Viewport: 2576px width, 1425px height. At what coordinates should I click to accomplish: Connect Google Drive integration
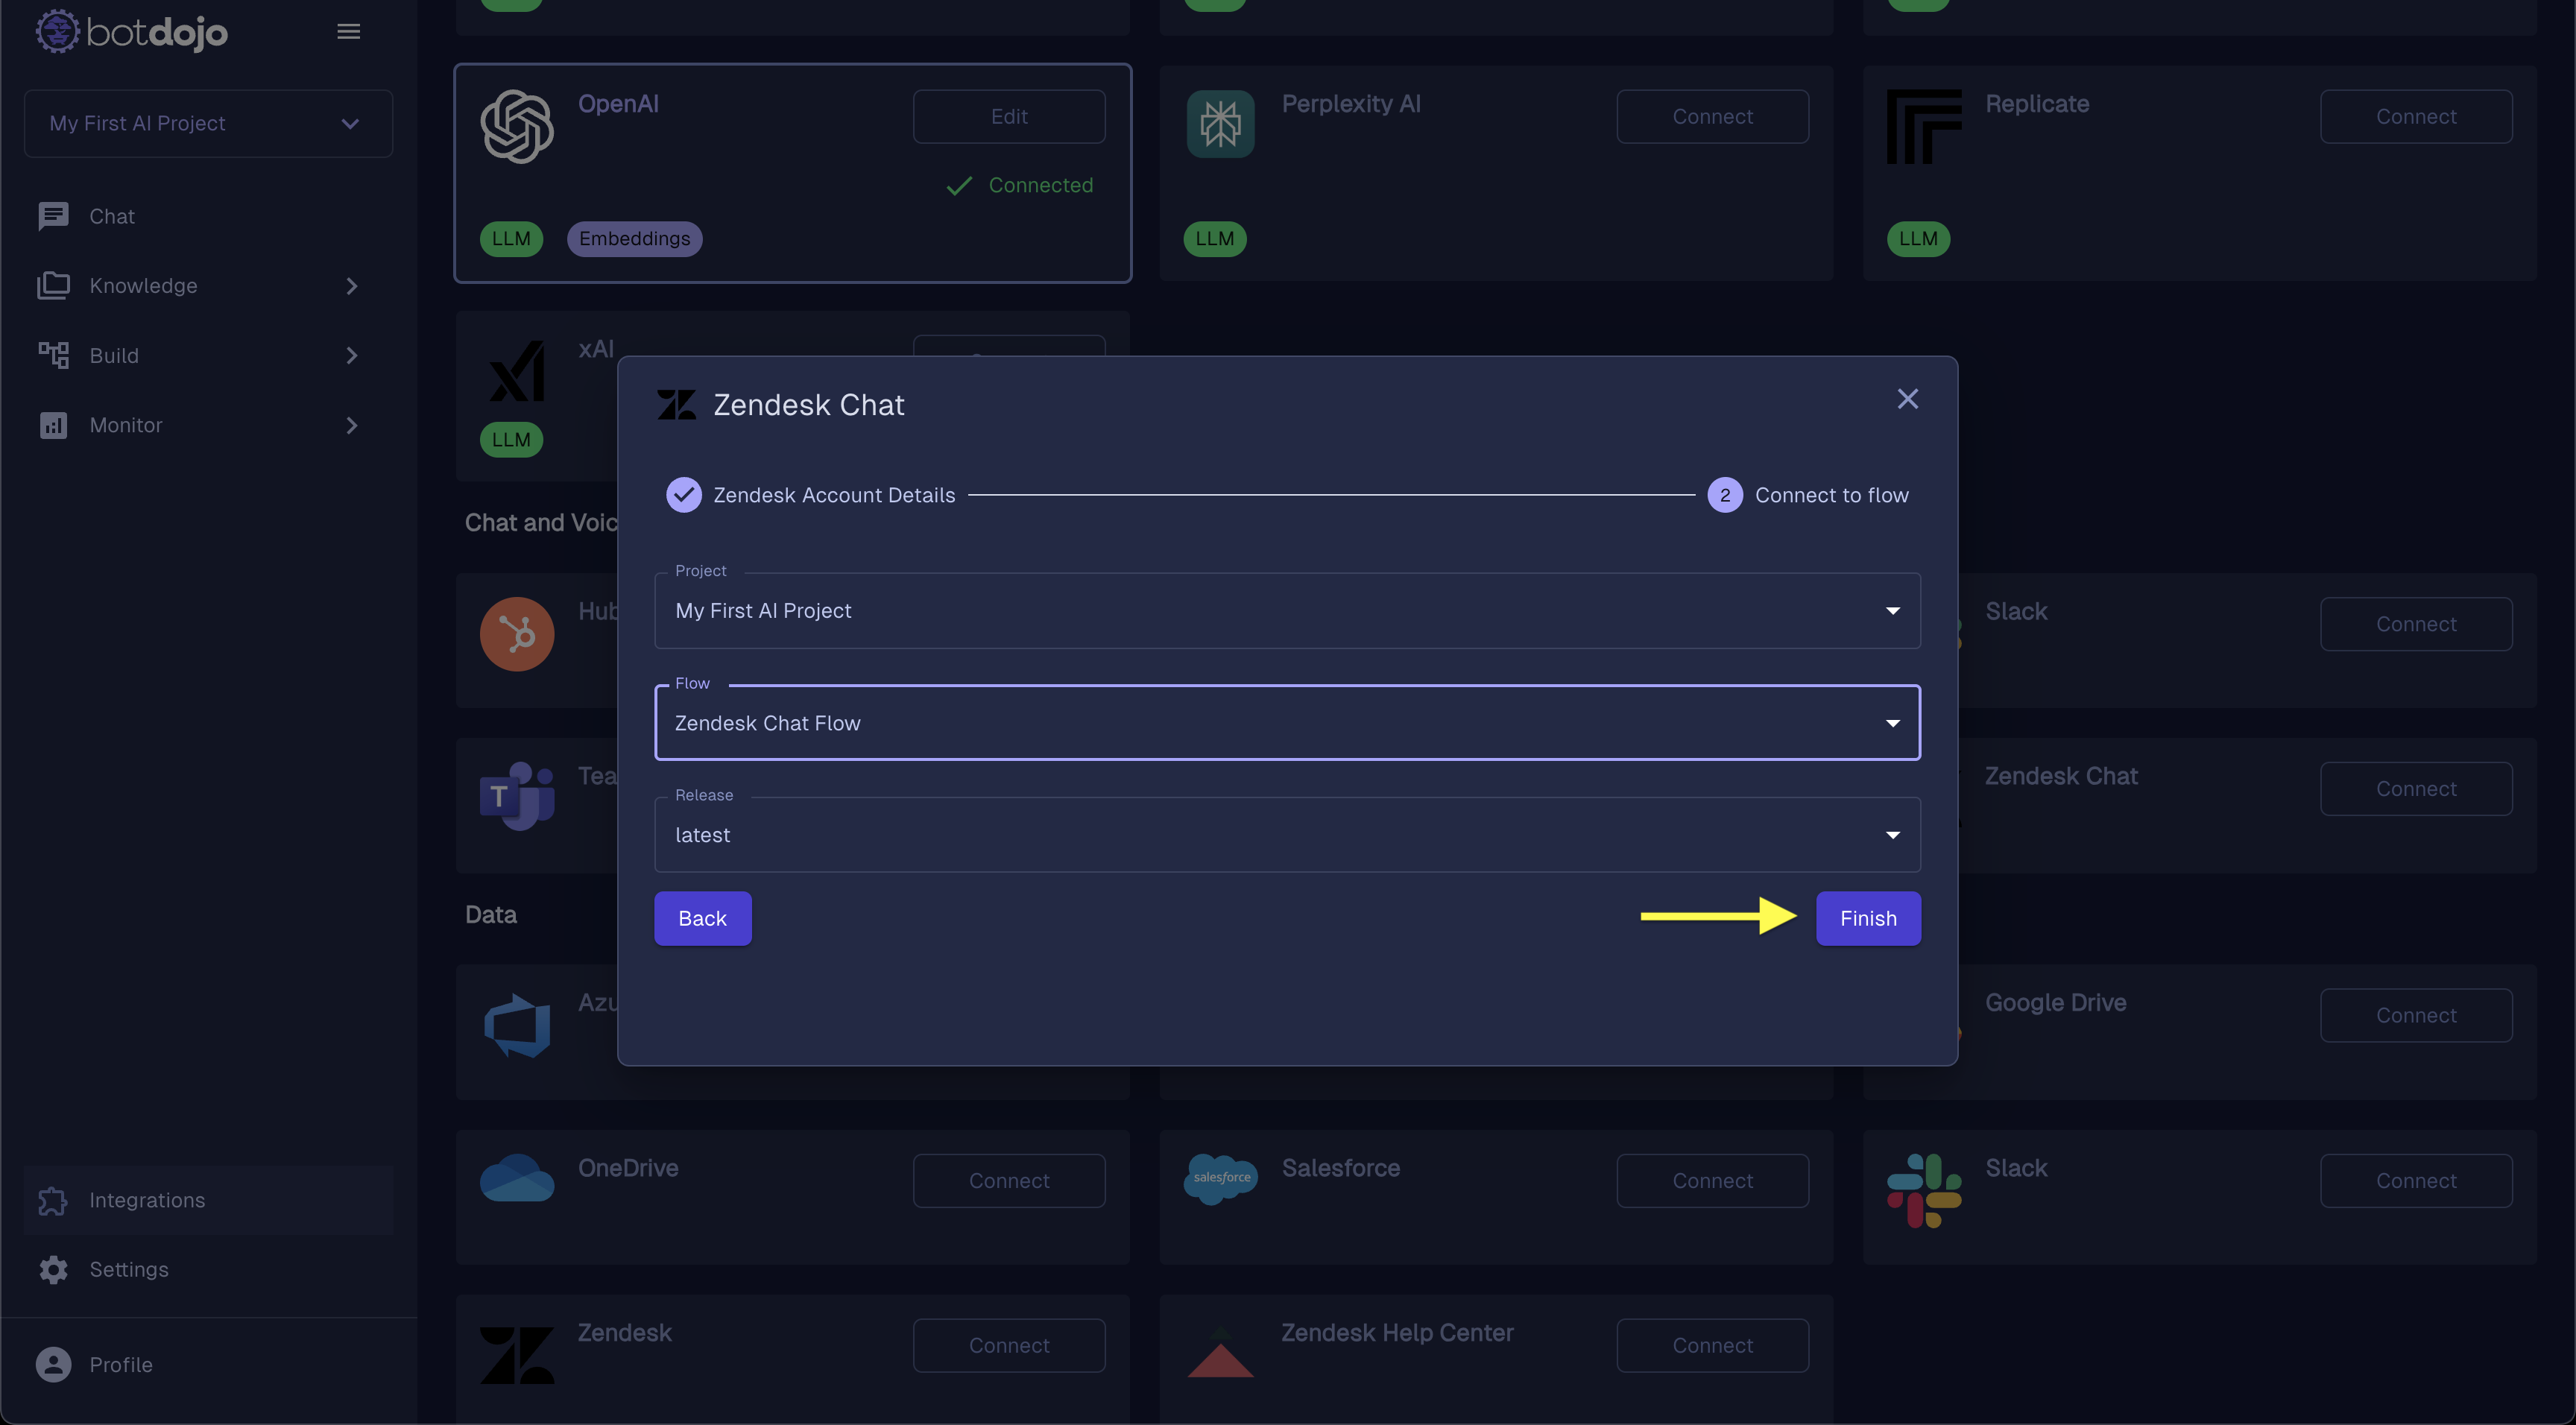(2415, 1015)
